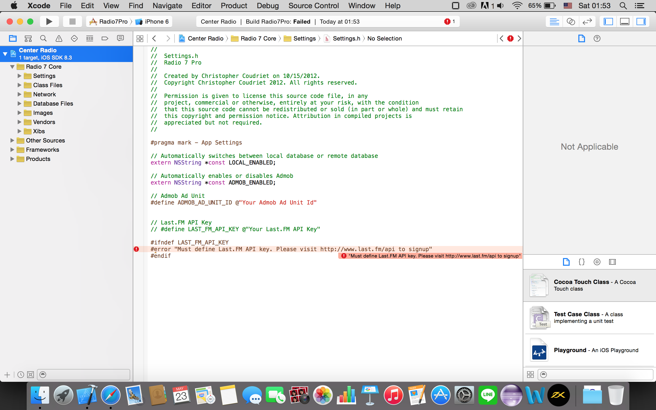656x410 pixels.
Task: Switch to the Assistant editor
Action: coord(571,22)
